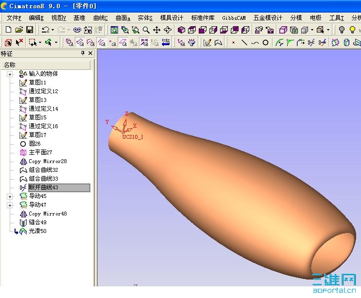Open 电极 menu
This screenshot has height=298, width=361.
tap(315, 18)
